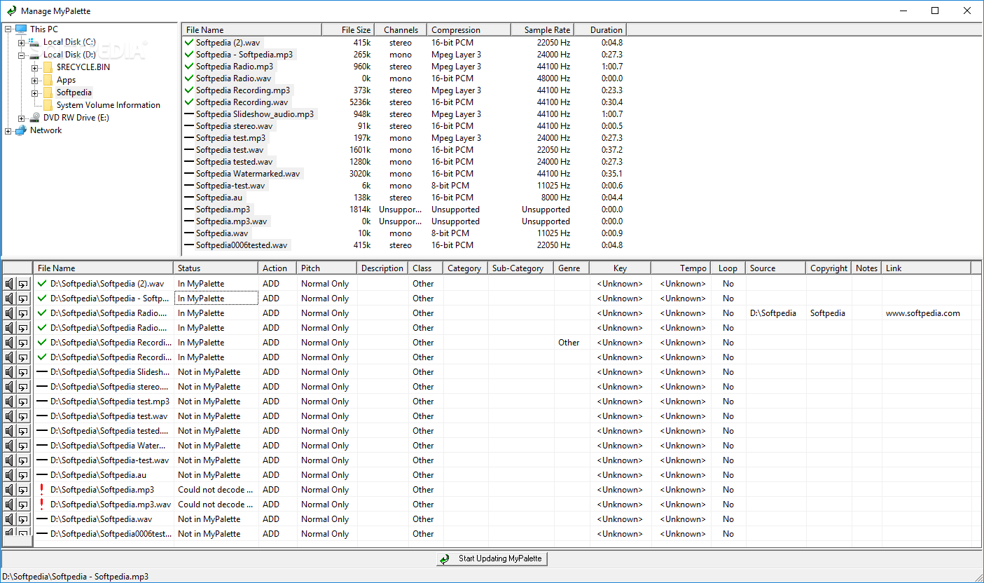This screenshot has height=583, width=984.
Task: Click Start Updating MyPalette button
Action: [x=492, y=558]
